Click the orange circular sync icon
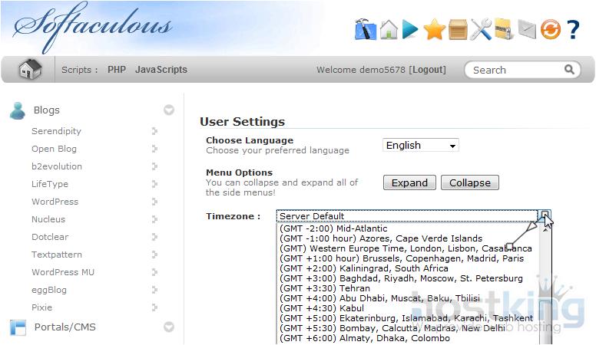596x345 pixels. tap(550, 30)
